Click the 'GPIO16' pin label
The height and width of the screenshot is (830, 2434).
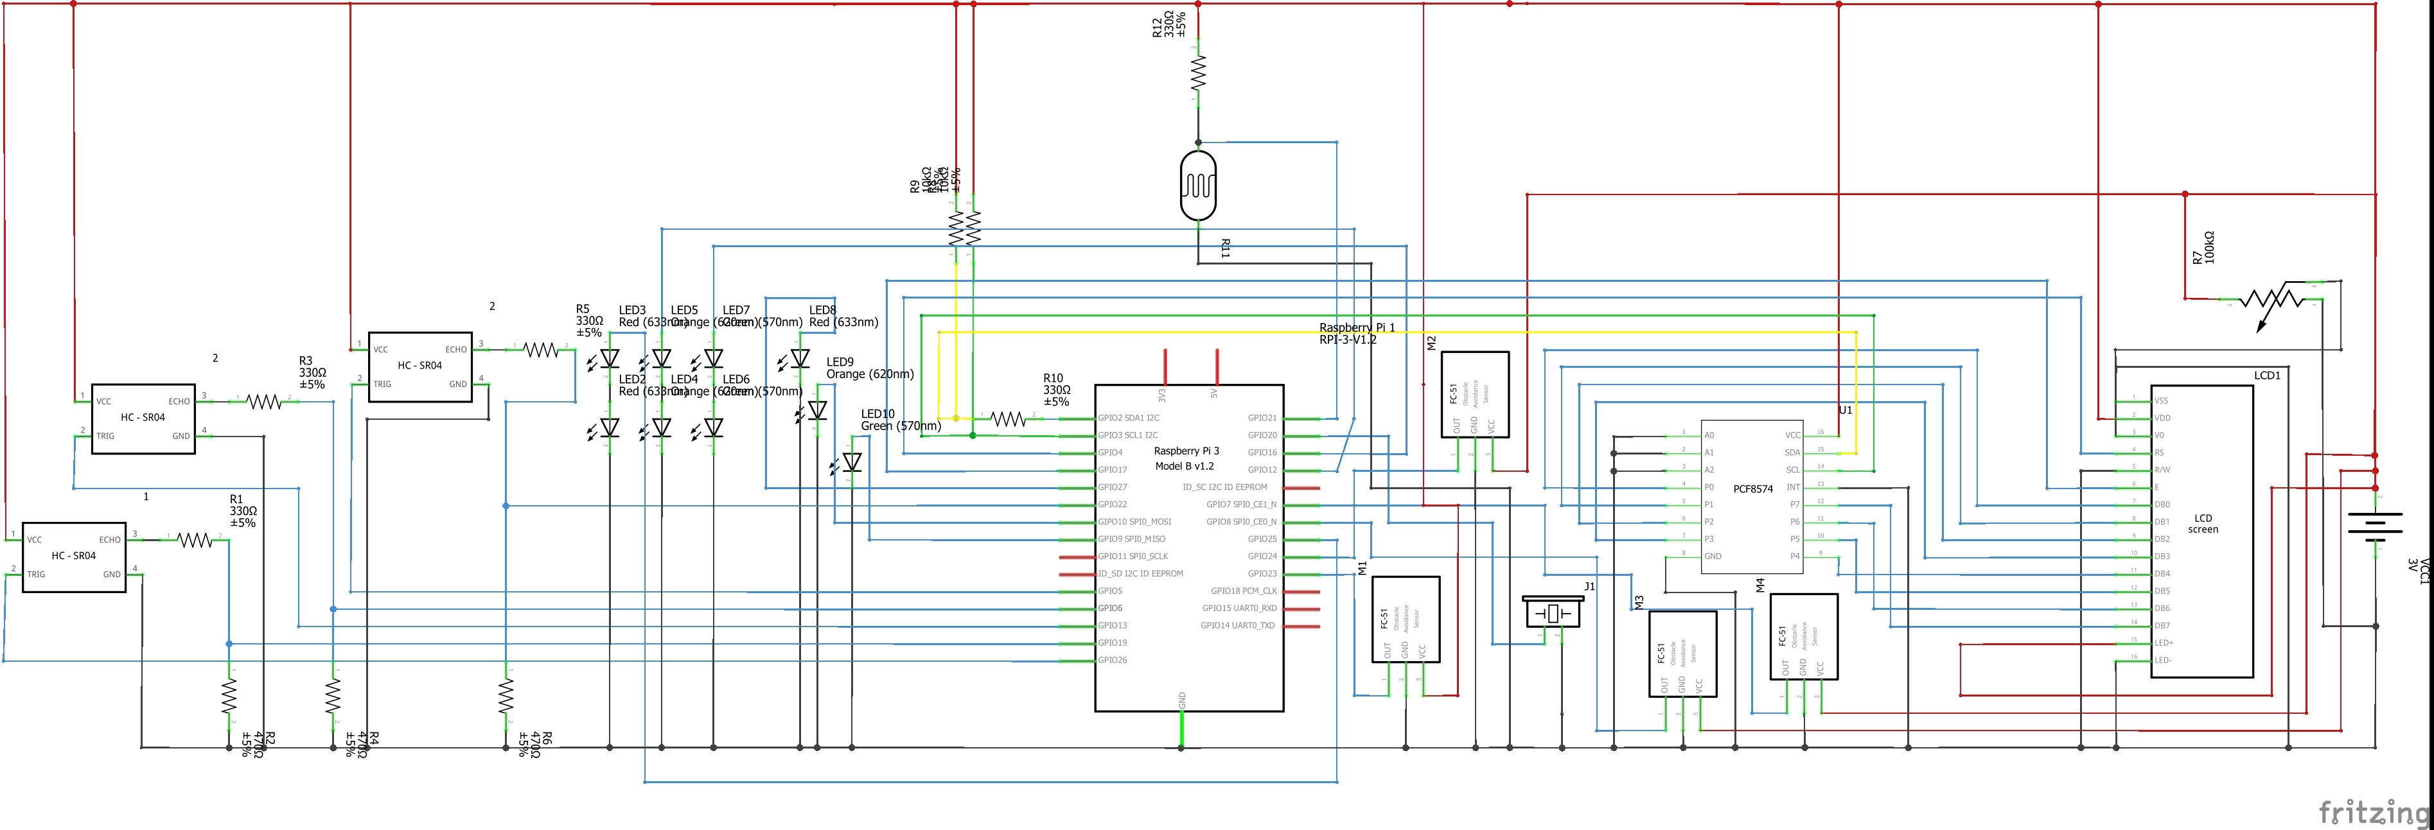1262,453
